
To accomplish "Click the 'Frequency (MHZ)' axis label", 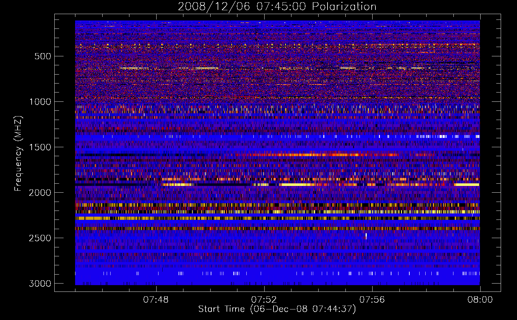I will pos(19,154).
